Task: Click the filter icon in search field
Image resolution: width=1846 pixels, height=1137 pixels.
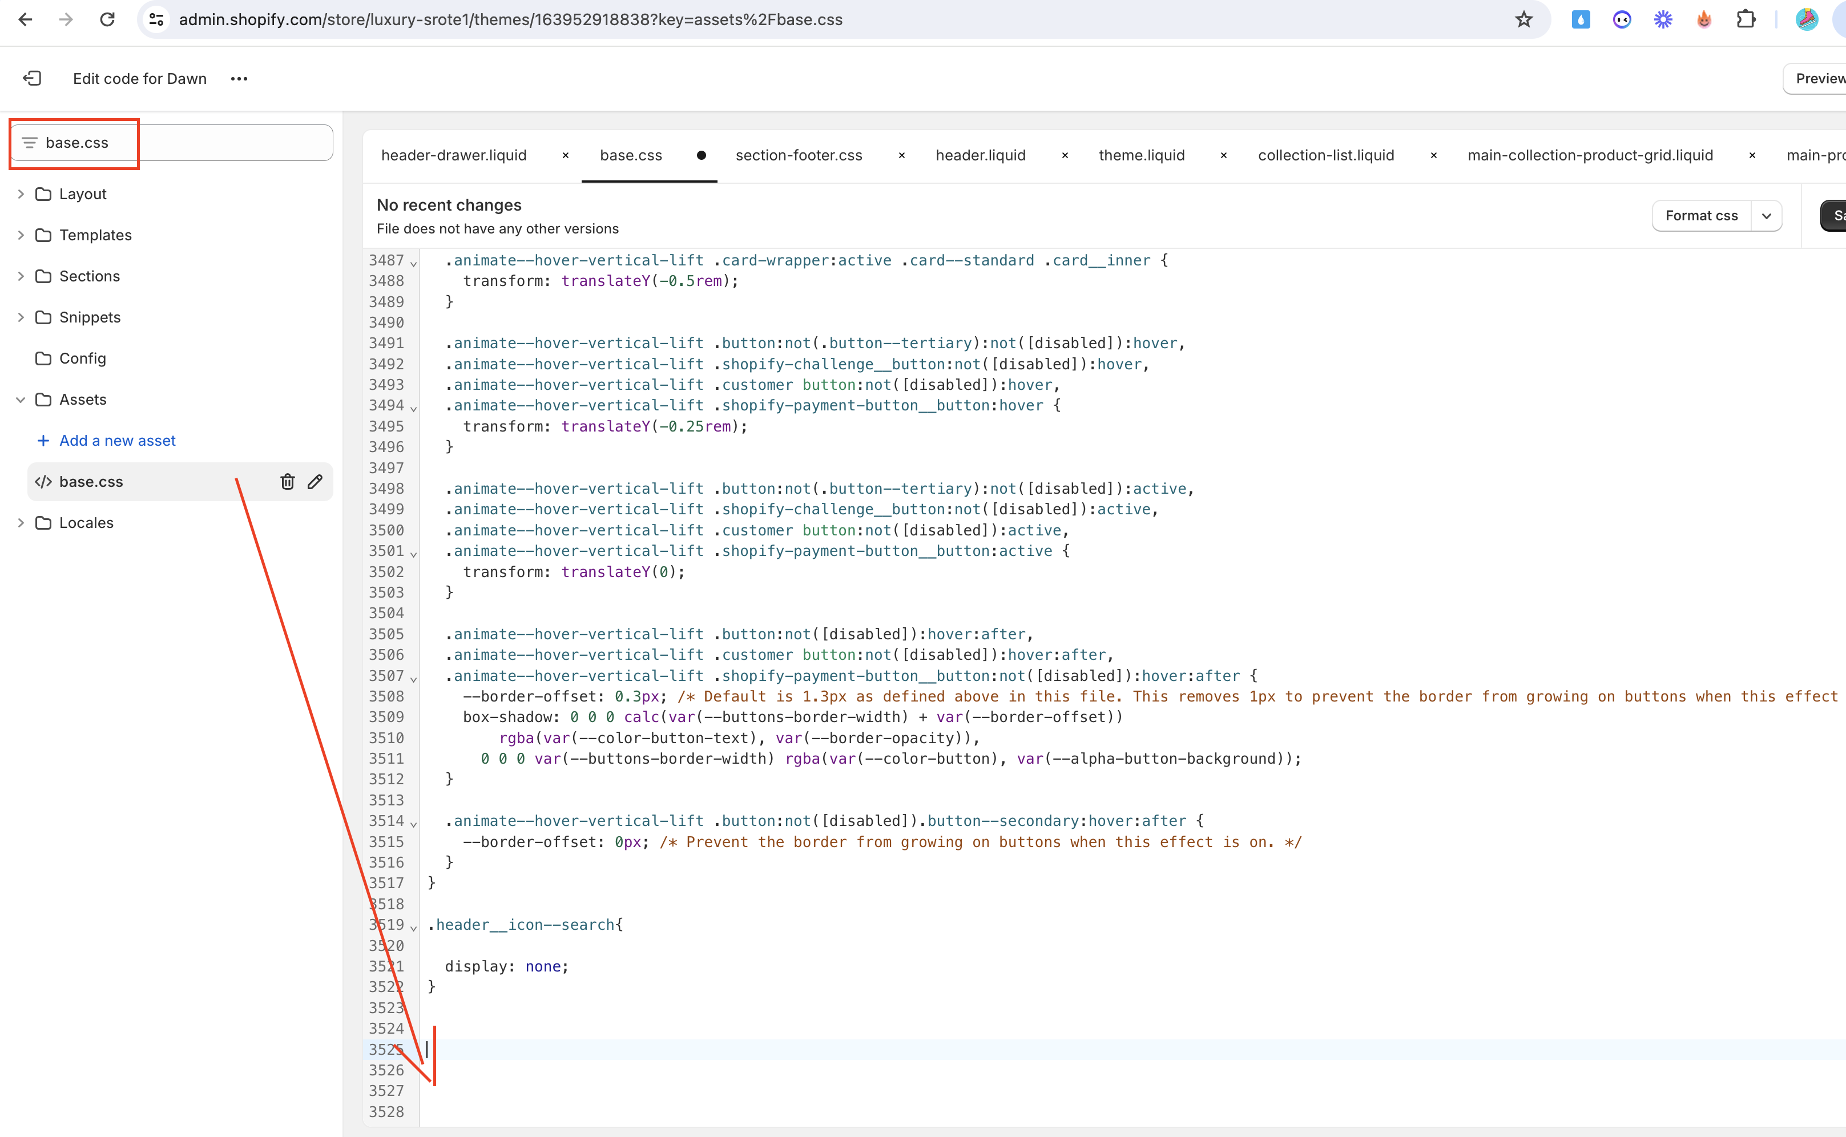Action: point(29,143)
